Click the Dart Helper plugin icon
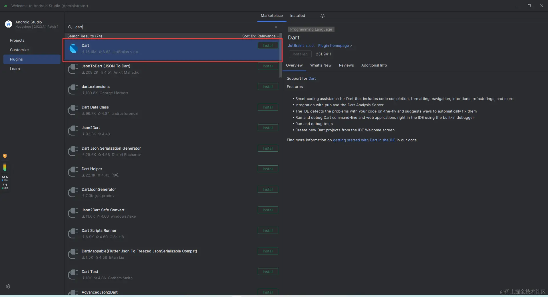The image size is (548, 297). [73, 172]
